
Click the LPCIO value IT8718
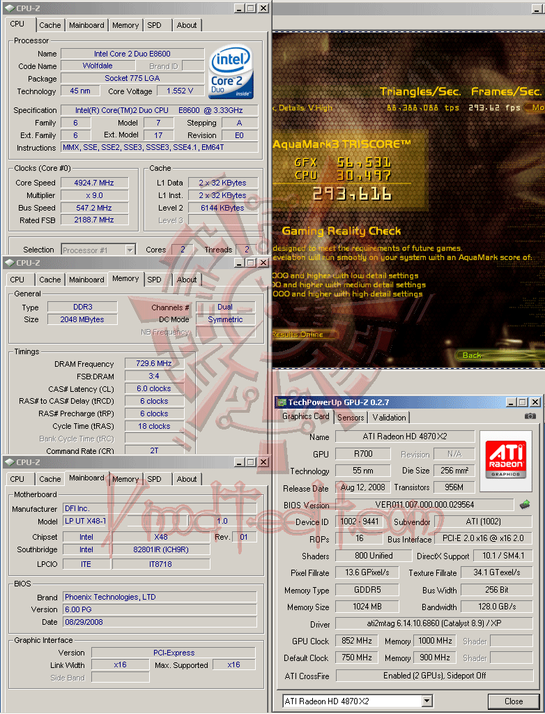point(161,564)
